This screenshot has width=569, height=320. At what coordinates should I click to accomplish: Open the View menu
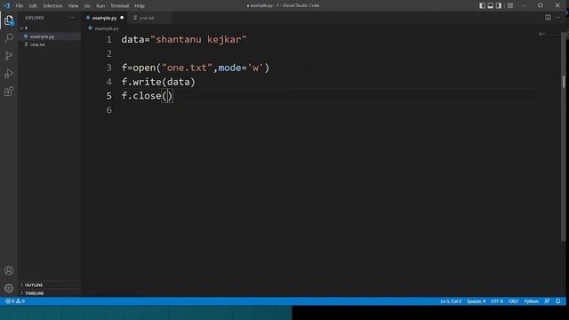73,6
